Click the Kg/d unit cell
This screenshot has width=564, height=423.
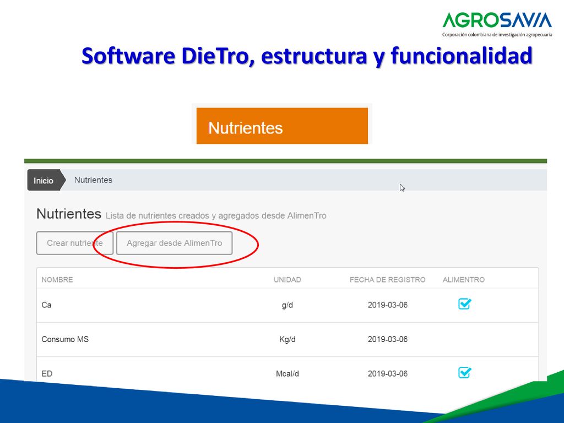[288, 339]
